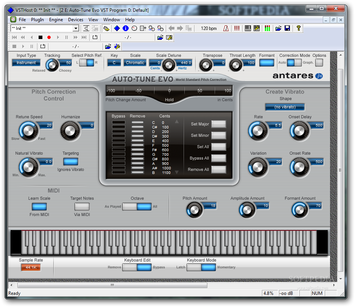This screenshot has width=355, height=307.
Task: Click the 44.1K Sample Rate display
Action: [31, 268]
